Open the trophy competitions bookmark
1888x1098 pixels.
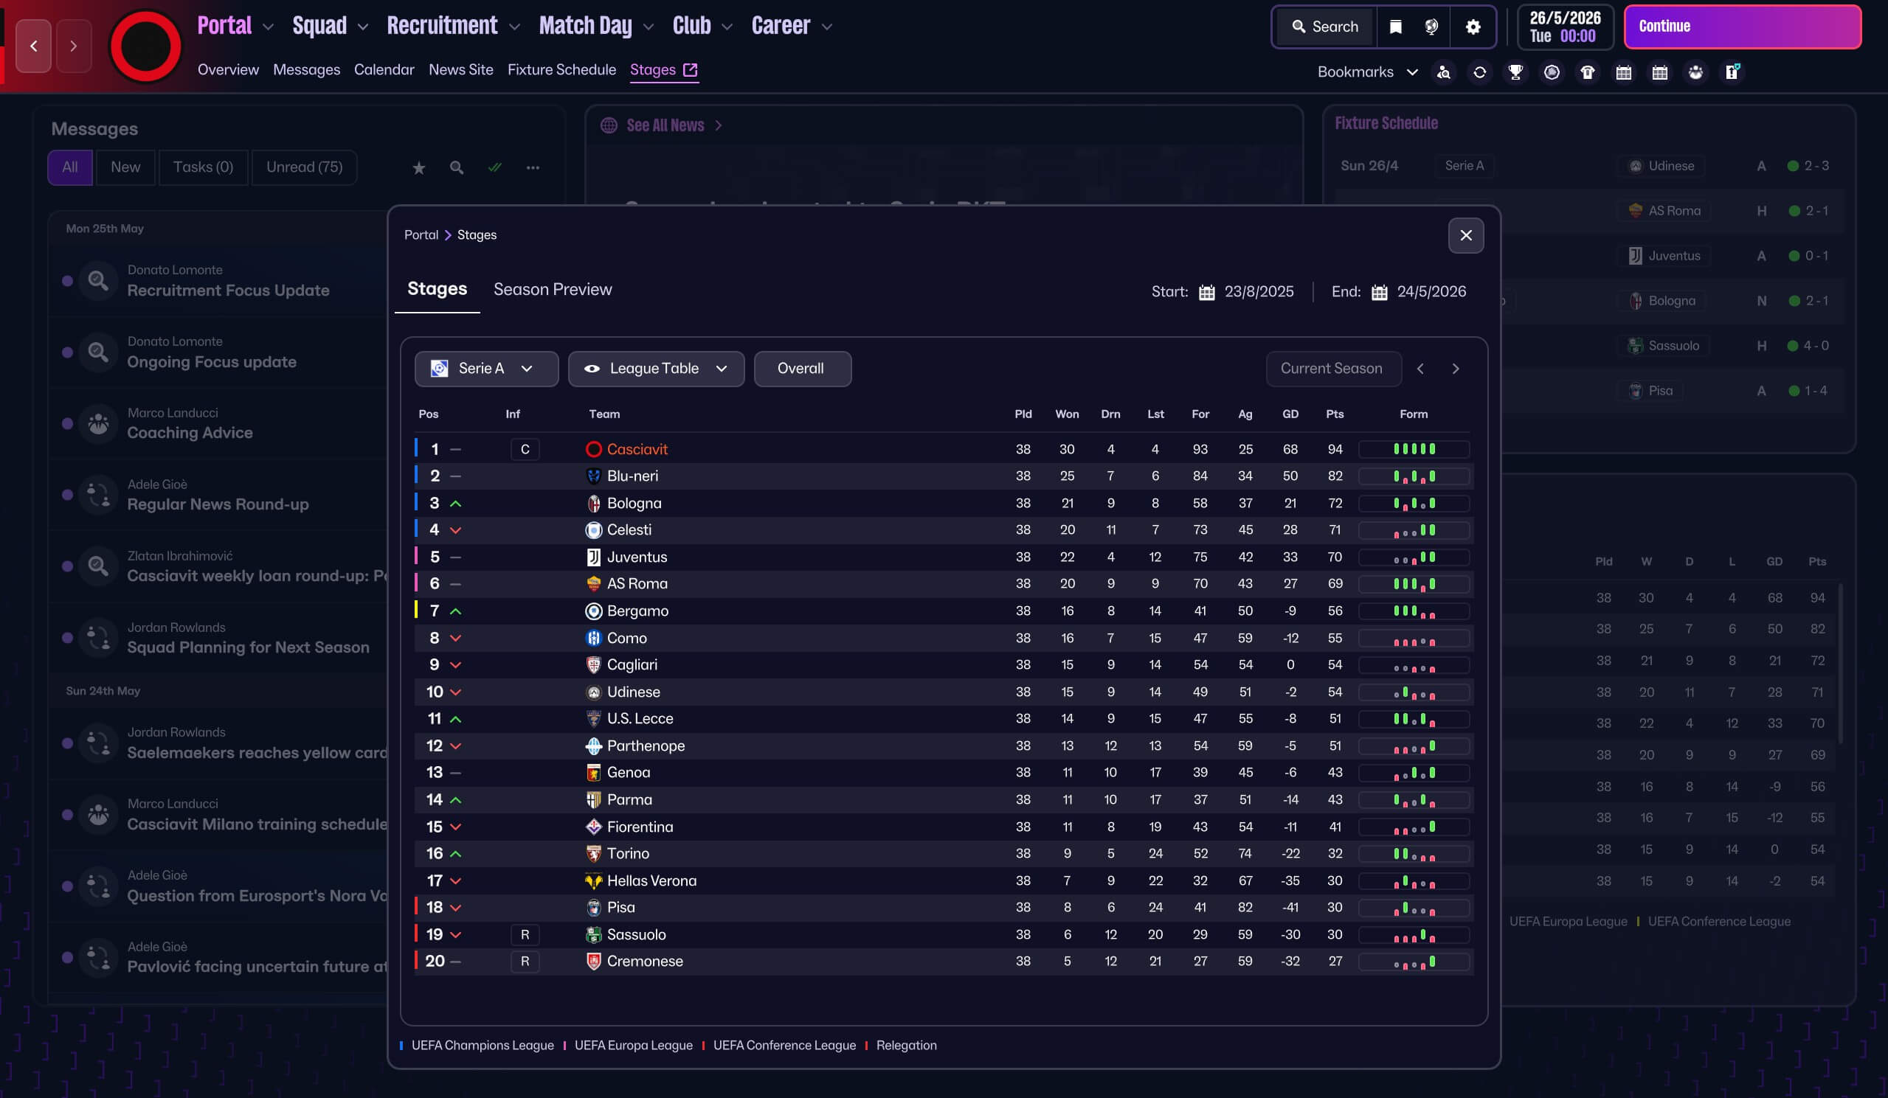click(x=1515, y=72)
